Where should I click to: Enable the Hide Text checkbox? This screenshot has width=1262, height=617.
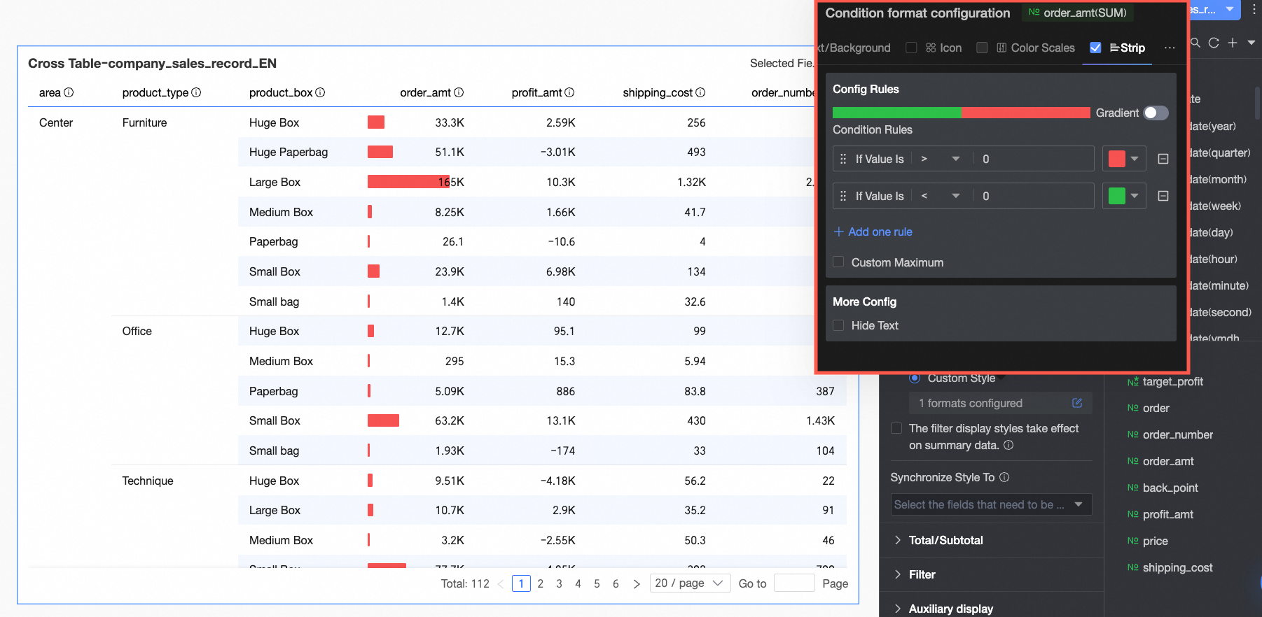pos(838,325)
